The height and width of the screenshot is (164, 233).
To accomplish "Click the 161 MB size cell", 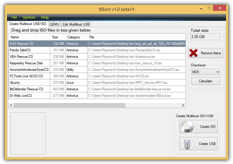I will click(57, 50).
